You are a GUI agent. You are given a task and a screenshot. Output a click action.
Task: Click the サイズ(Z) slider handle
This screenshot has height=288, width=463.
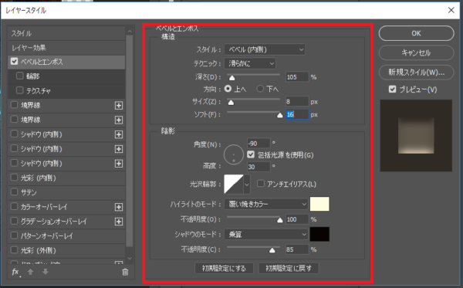pyautogui.click(x=231, y=103)
